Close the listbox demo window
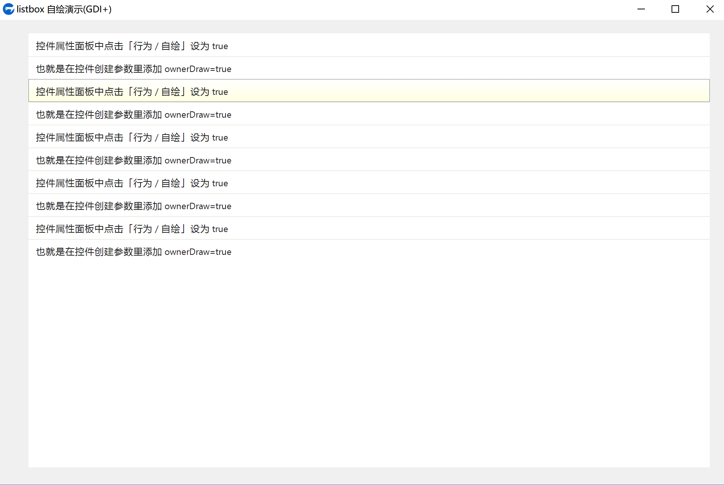 [710, 9]
